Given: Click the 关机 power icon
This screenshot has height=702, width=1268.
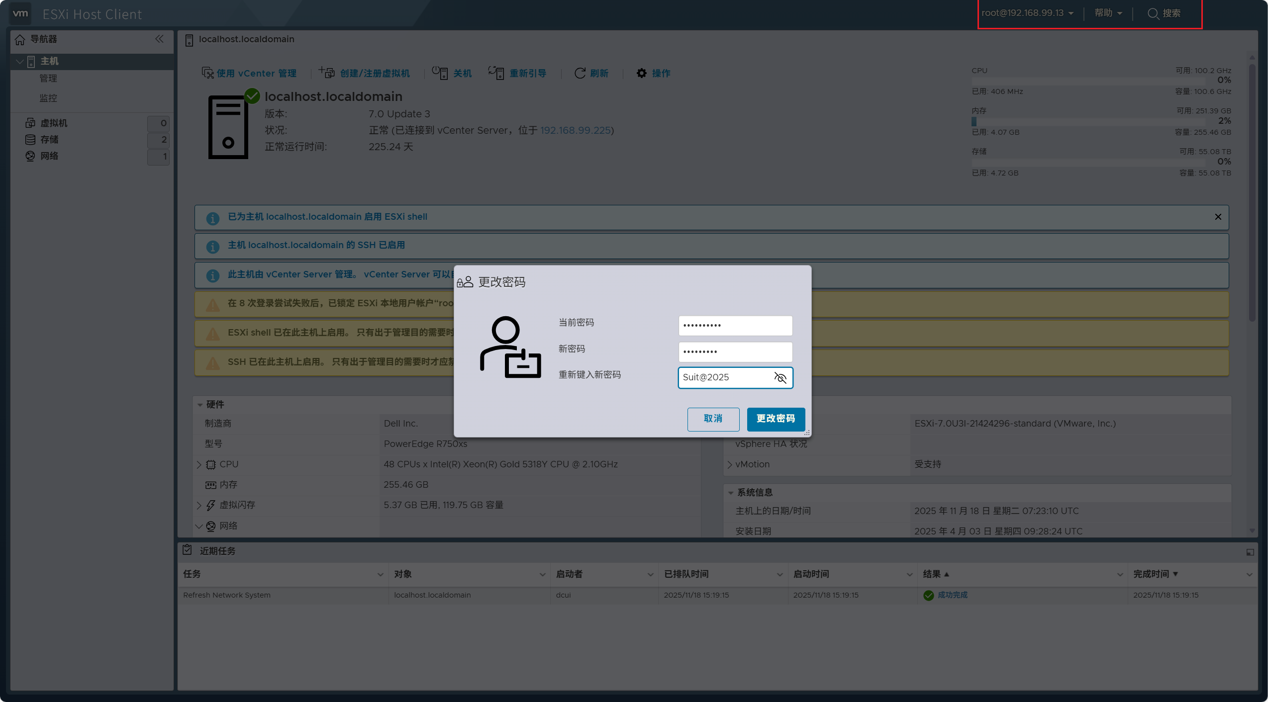Looking at the screenshot, I should click(x=440, y=73).
